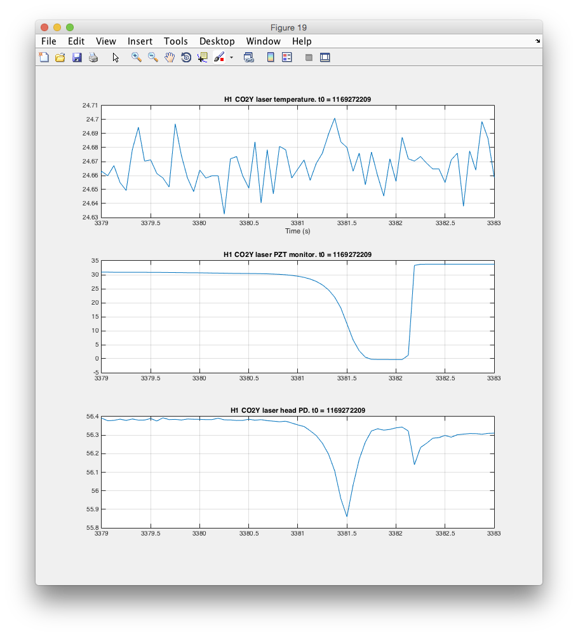This screenshot has width=578, height=636.
Task: Click the Hide Plot Tools icon
Action: tap(309, 58)
